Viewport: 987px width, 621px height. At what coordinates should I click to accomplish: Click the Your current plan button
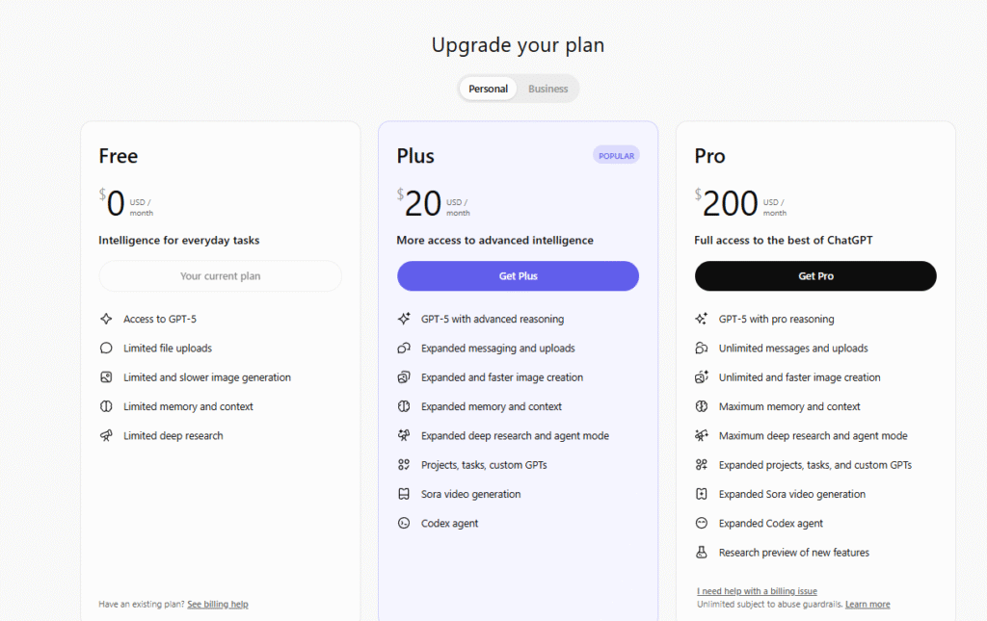(220, 276)
